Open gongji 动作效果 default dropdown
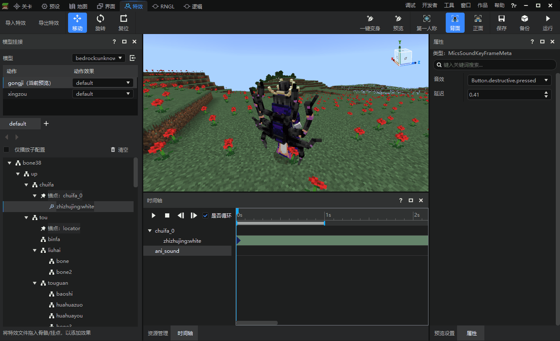This screenshot has width=560, height=341. coord(103,83)
